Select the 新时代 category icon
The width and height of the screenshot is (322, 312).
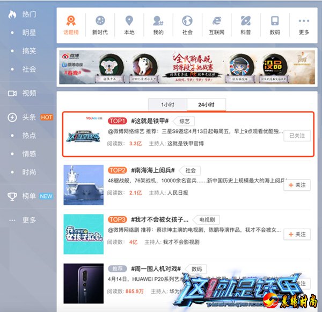pos(100,20)
